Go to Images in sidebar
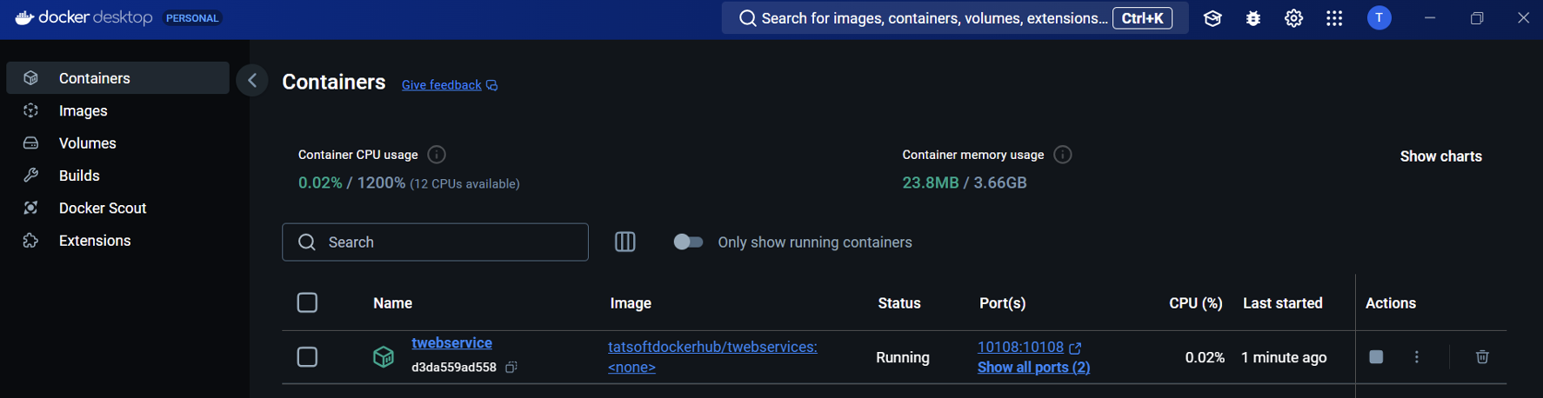The width and height of the screenshot is (1543, 398). coord(117,110)
